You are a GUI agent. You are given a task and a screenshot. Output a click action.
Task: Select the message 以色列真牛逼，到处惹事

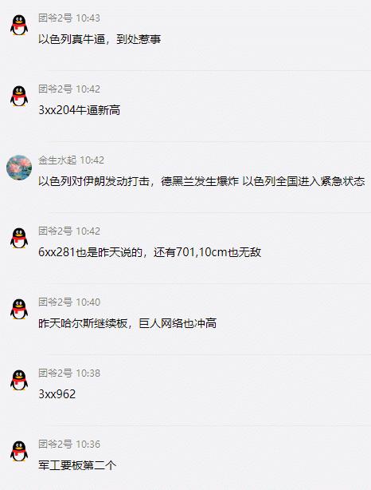point(100,39)
